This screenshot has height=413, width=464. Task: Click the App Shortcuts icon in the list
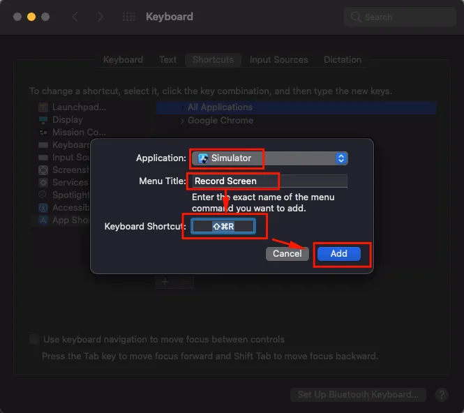[43, 220]
